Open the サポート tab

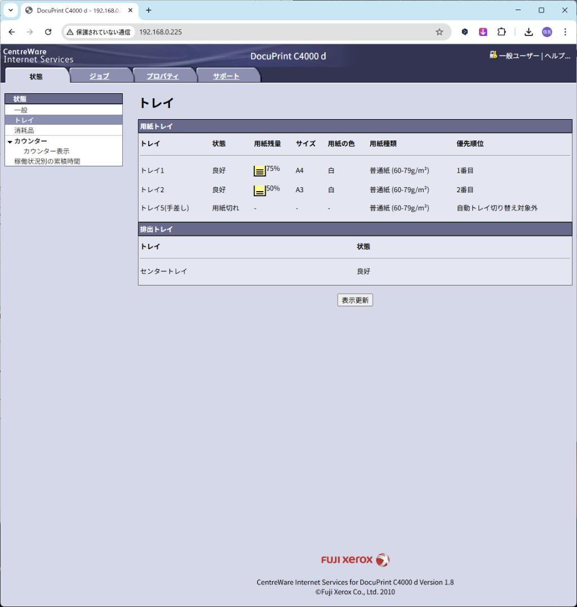[x=226, y=76]
